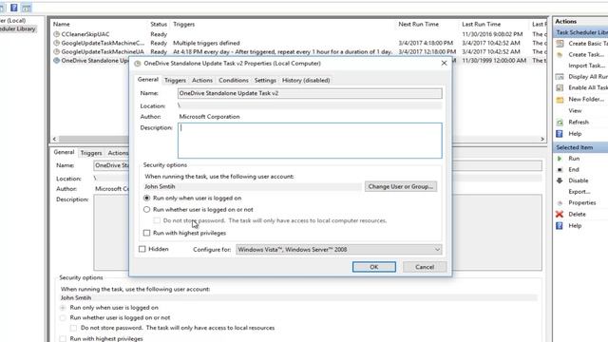This screenshot has width=608, height=342.
Task: Click the Display All Running Tasks icon
Action: click(x=560, y=77)
